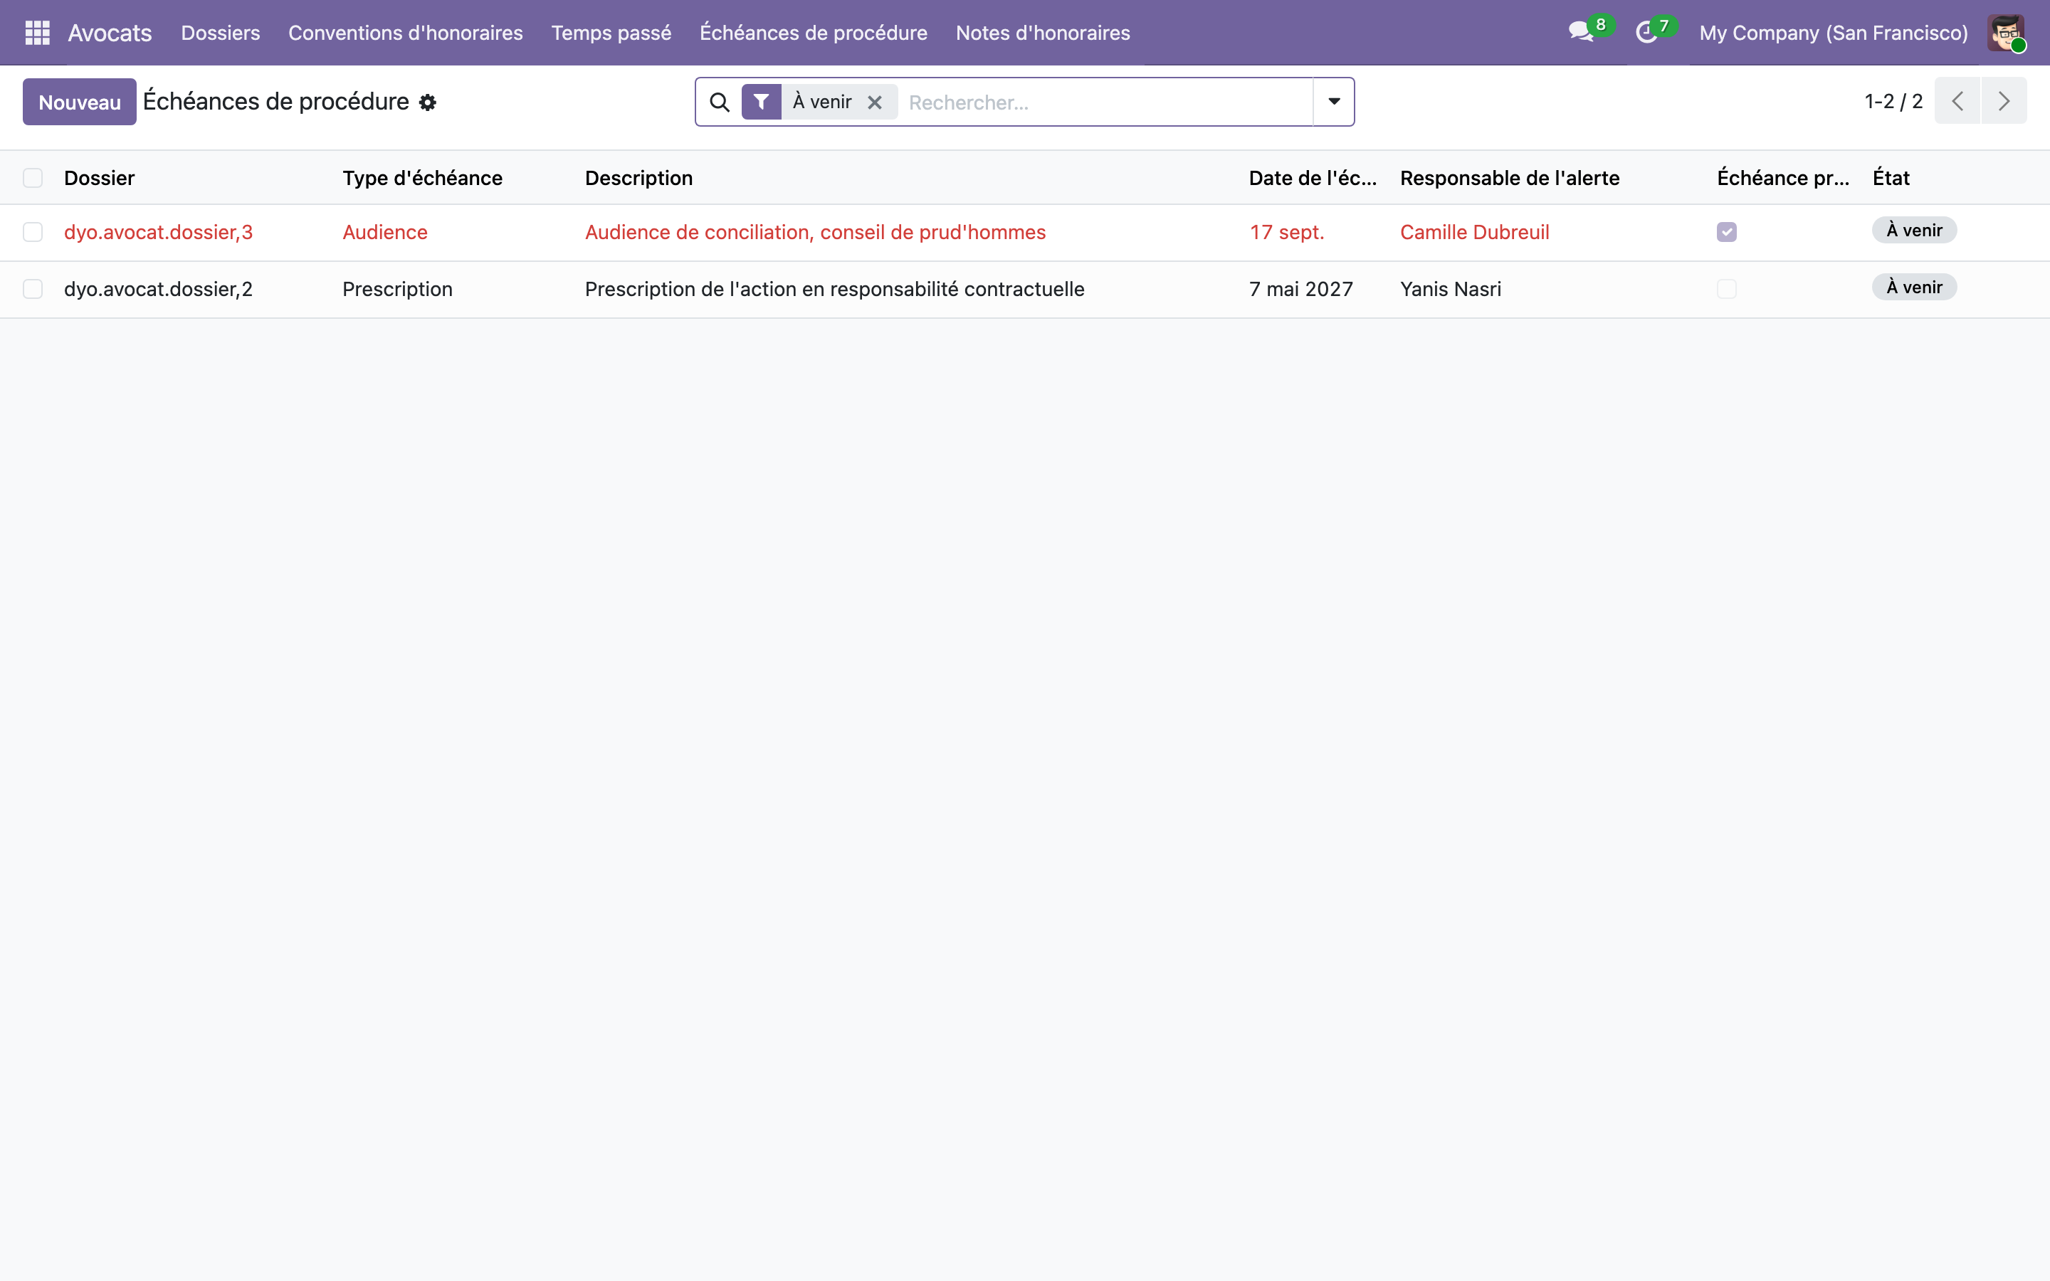The width and height of the screenshot is (2050, 1281).
Task: Select the dyo.avocat.dossier,3 row checkbox
Action: pyautogui.click(x=33, y=232)
